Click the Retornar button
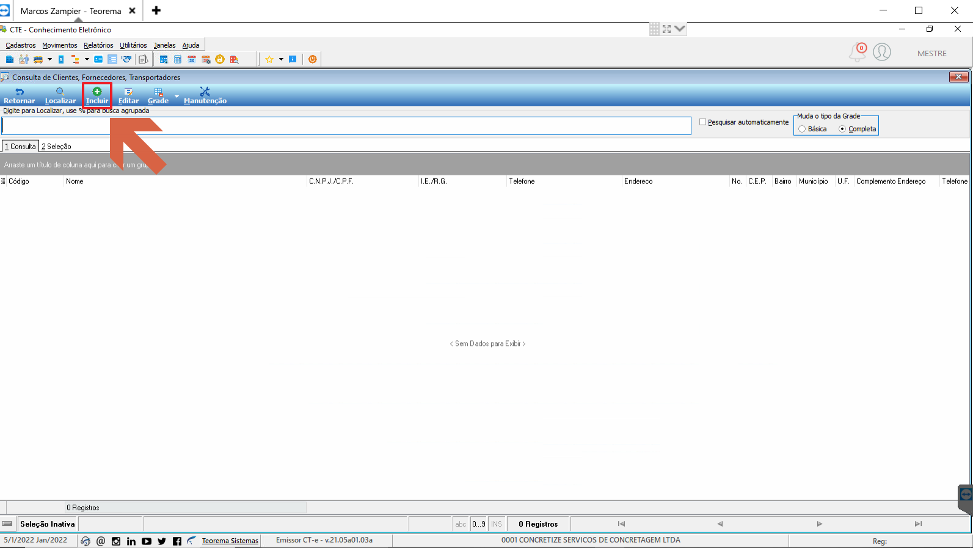 tap(20, 96)
